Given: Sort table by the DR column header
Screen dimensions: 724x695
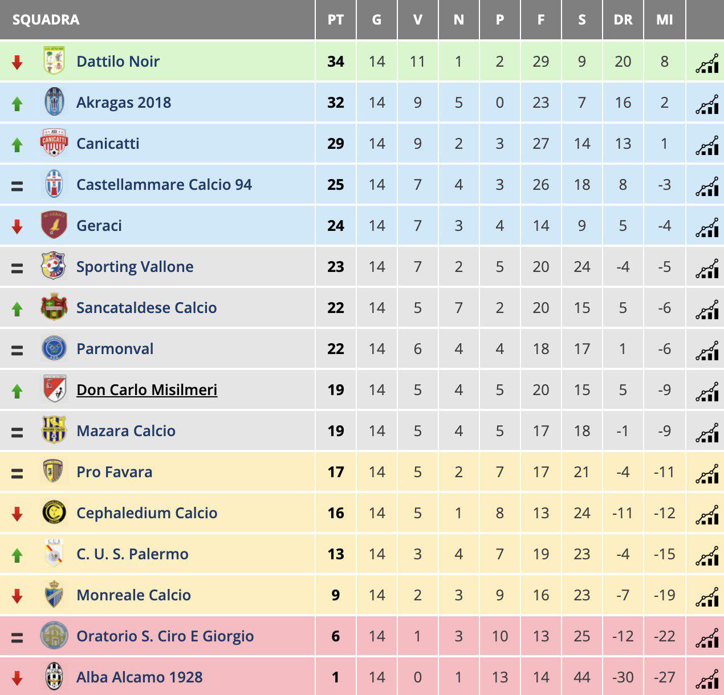Looking at the screenshot, I should [x=623, y=20].
